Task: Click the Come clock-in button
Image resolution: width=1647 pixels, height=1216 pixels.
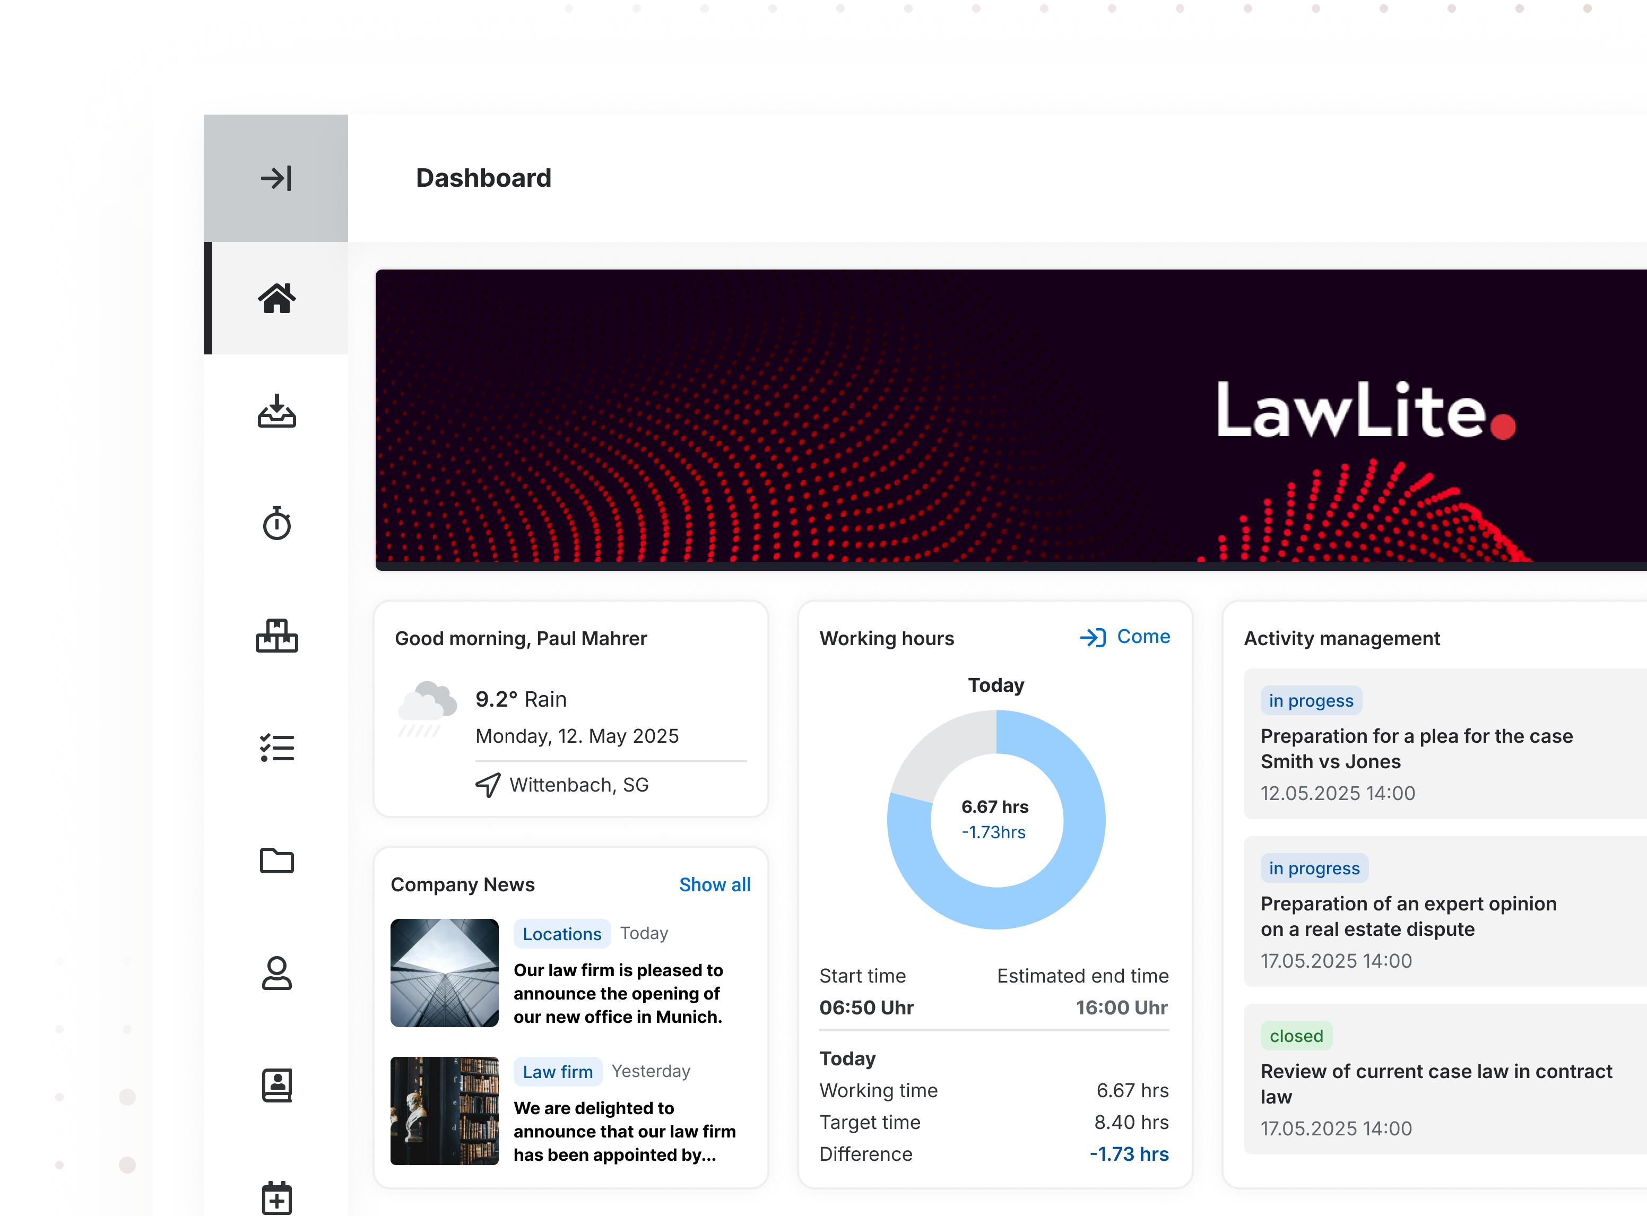Action: pos(1125,637)
